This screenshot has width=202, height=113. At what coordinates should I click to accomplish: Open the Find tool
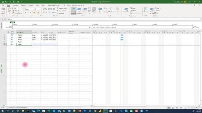coord(157,8)
